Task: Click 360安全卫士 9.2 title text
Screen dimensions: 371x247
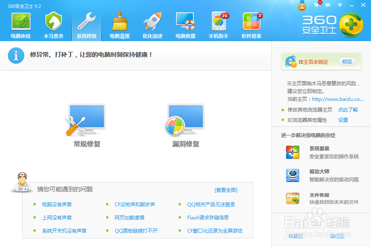Action: point(24,6)
